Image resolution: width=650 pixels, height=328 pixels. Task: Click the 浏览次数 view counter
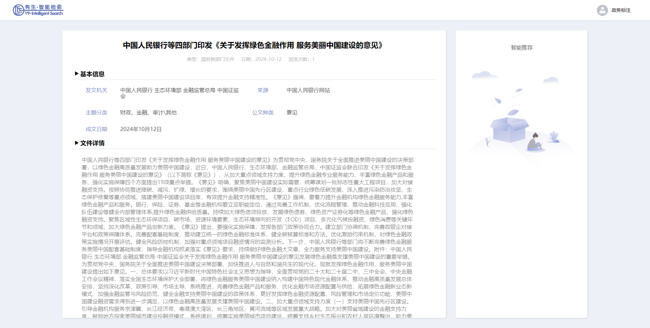pos(301,59)
